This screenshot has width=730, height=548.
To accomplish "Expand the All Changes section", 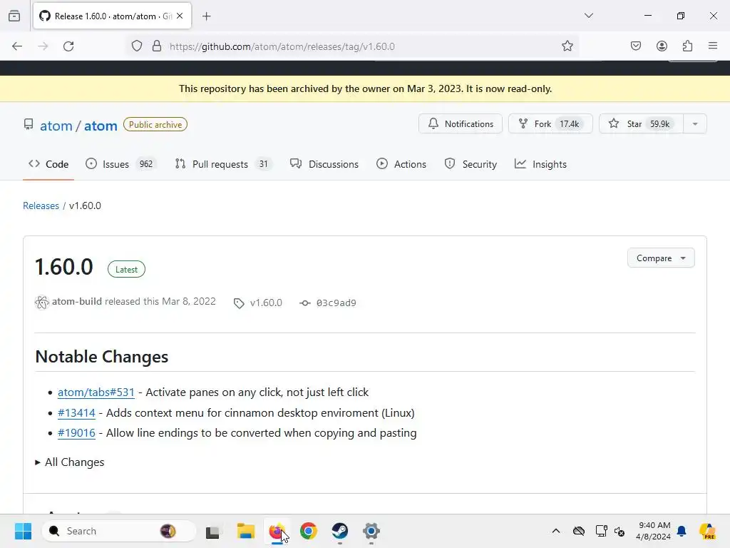I will pos(70,462).
